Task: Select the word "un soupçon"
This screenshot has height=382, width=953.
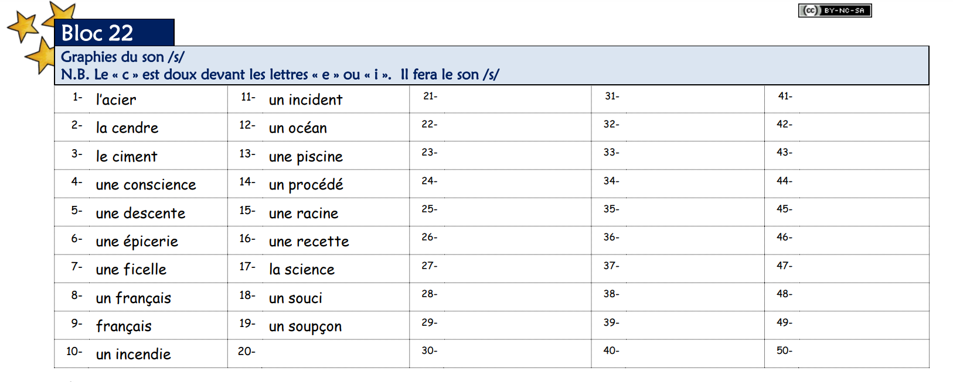Action: pos(305,326)
